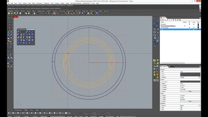Toggle visibility bulb of XCrossBox layer

[189, 24]
